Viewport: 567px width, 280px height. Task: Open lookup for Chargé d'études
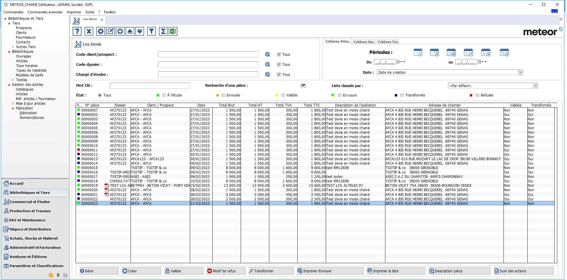[268, 75]
